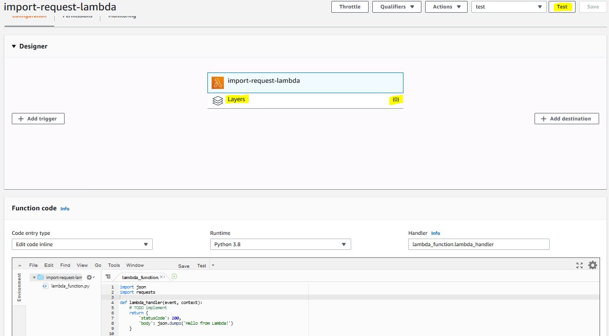The image size is (609, 336).
Task: Open the Tools menu in editor
Action: click(x=114, y=265)
